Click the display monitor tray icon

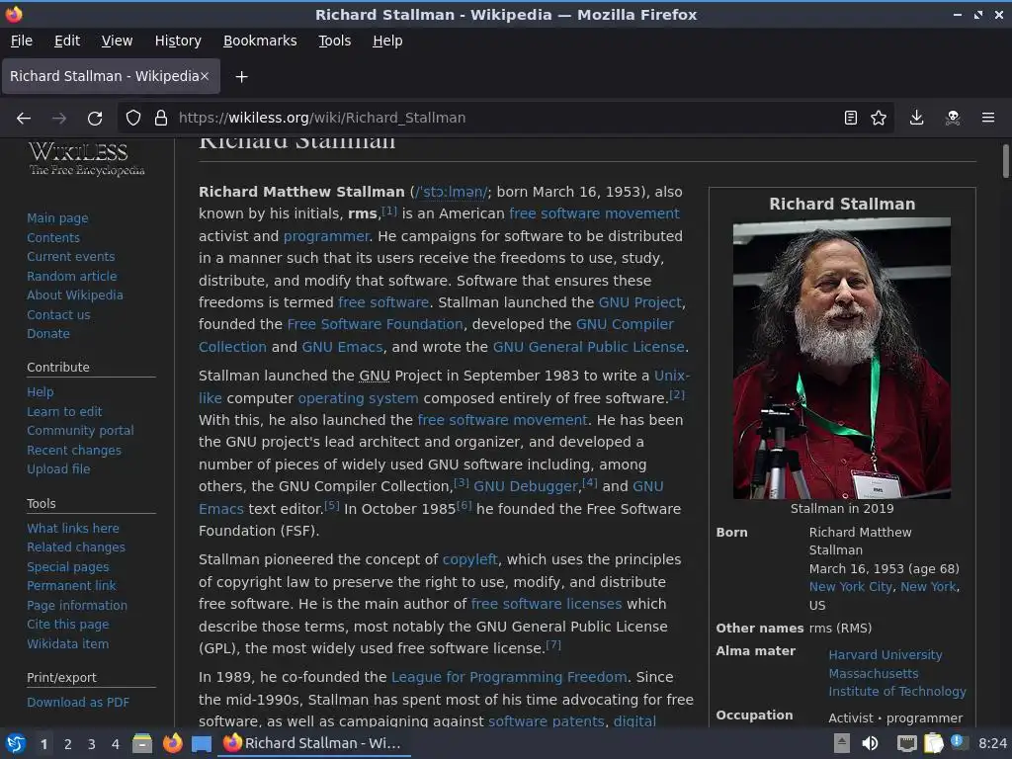click(x=907, y=743)
